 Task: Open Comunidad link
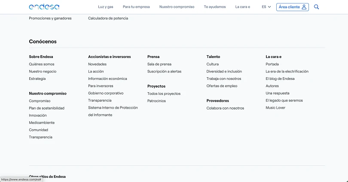38,130
